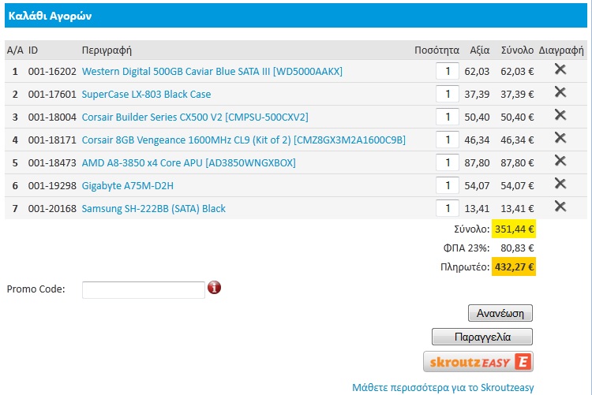
Task: Click the red promo code info icon
Action: coord(214,288)
